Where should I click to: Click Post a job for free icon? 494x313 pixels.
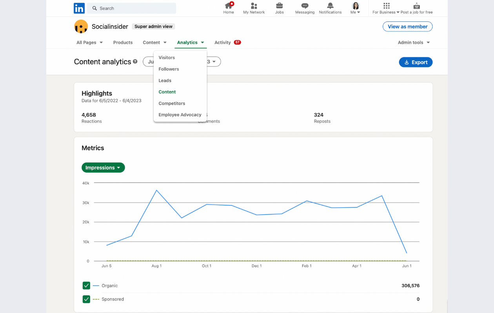tap(416, 6)
